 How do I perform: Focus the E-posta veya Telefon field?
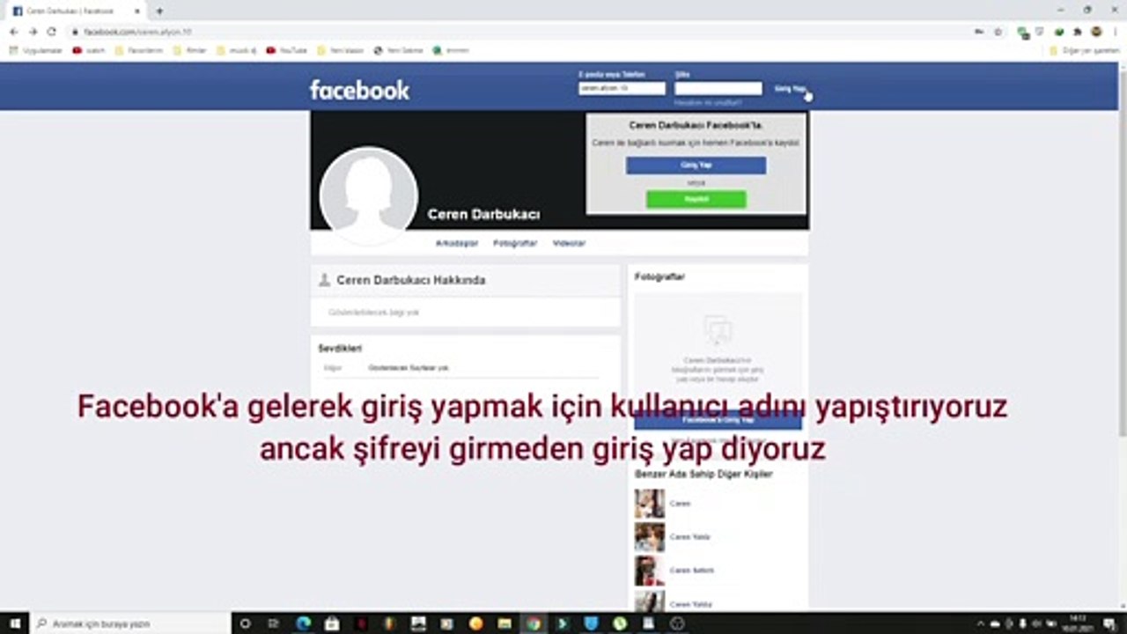pyautogui.click(x=622, y=88)
